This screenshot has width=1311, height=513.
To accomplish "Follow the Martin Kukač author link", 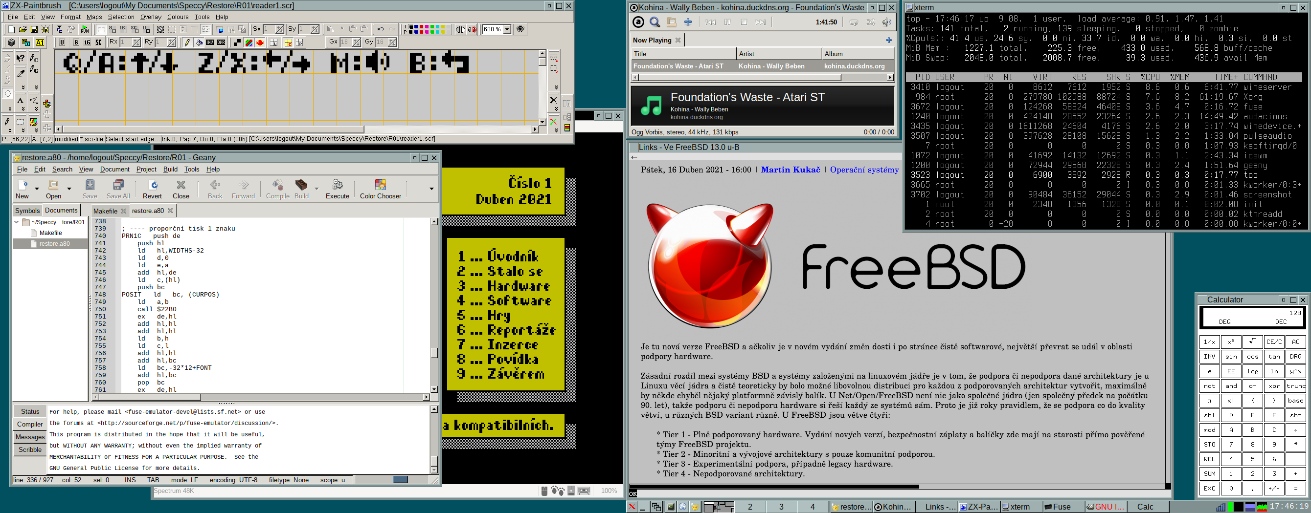I will [x=790, y=170].
